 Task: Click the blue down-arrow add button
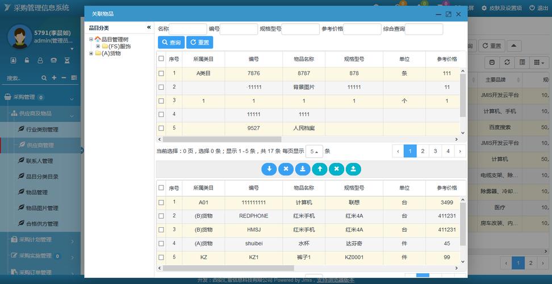(269, 169)
